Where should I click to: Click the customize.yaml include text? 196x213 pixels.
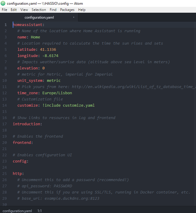[x=78, y=105]
